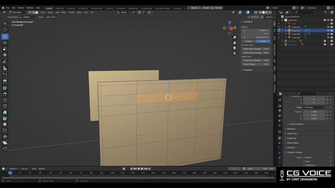Toggle X-ray in viewport header
This screenshot has height=188, width=335.
[x=256, y=13]
